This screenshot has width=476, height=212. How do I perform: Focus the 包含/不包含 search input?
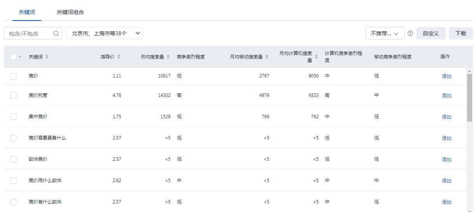click(x=28, y=33)
